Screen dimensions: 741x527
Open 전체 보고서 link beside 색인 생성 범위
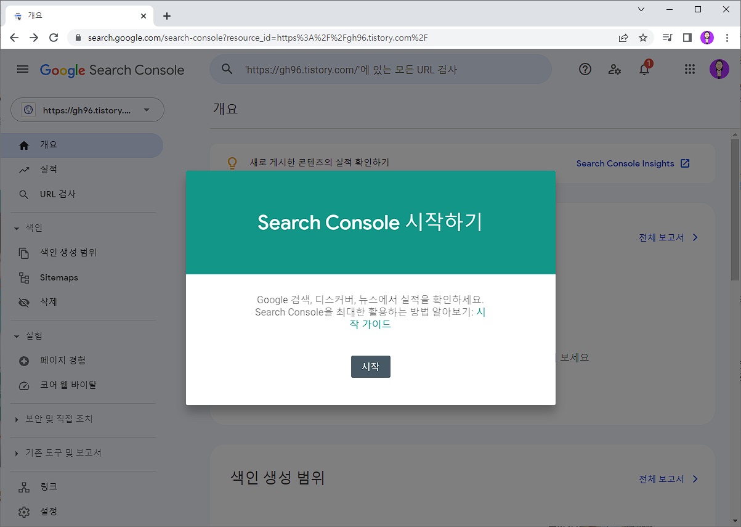669,479
